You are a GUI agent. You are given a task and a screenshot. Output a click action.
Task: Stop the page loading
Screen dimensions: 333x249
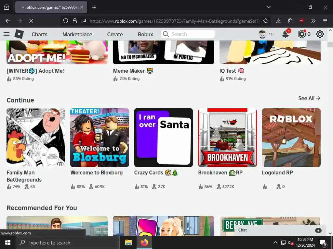click(31, 21)
